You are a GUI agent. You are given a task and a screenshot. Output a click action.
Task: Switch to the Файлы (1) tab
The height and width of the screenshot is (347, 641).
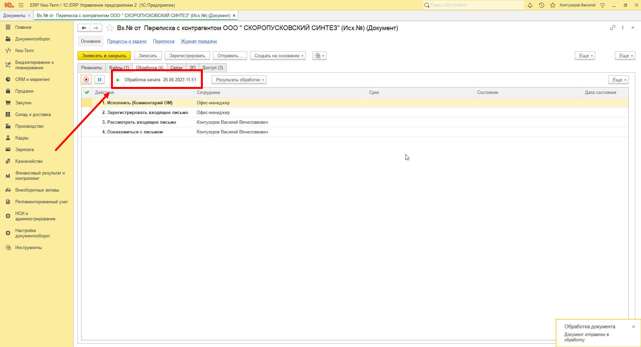pyautogui.click(x=119, y=68)
